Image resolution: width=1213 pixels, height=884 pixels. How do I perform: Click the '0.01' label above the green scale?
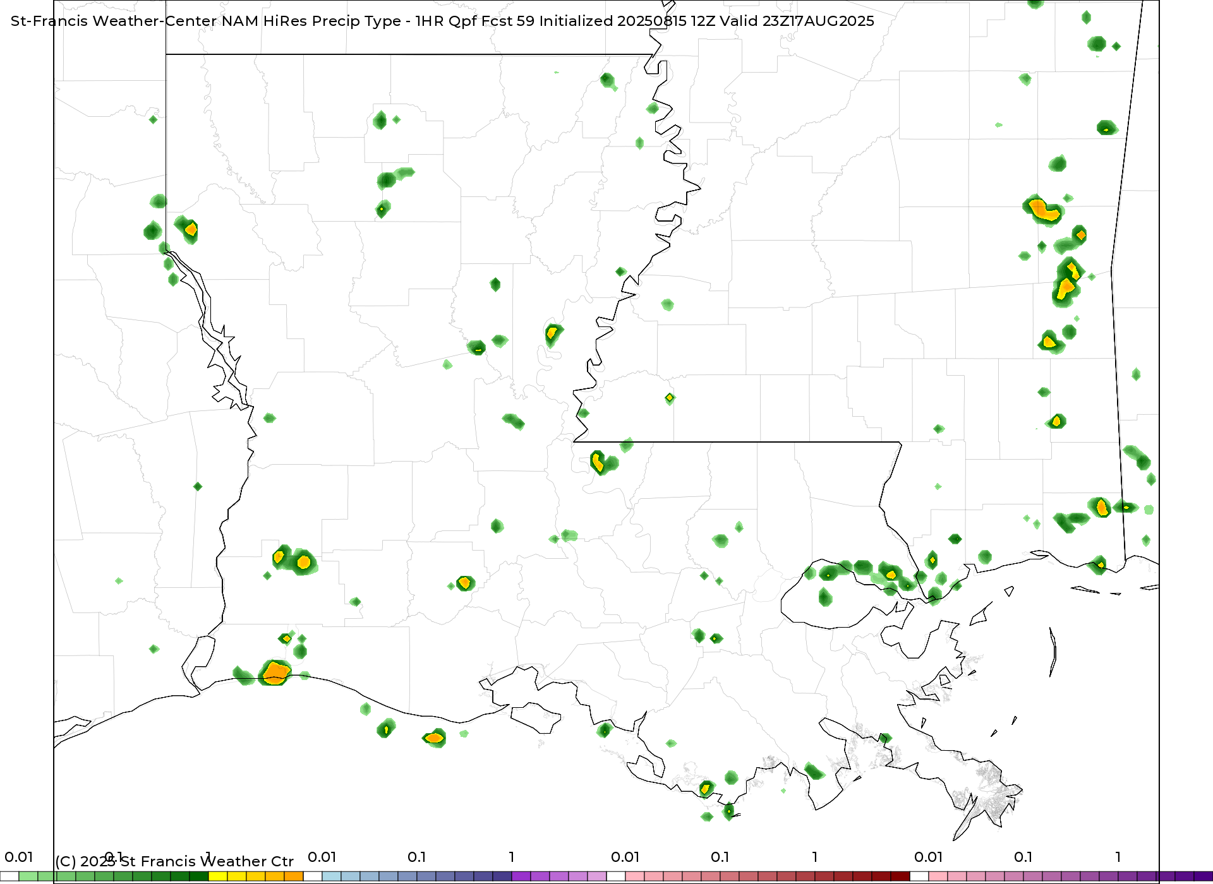pyautogui.click(x=18, y=857)
